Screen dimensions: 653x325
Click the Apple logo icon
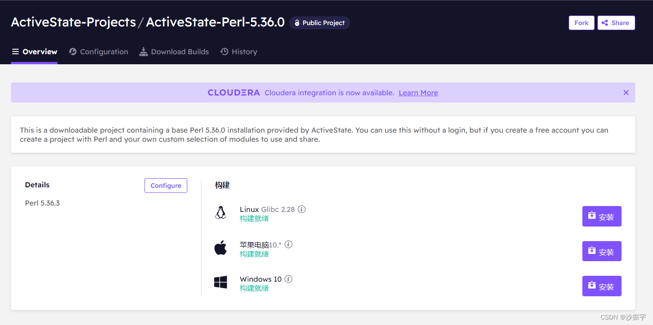221,248
